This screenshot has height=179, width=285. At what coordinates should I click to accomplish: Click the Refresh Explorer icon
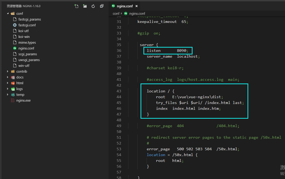coord(93,6)
